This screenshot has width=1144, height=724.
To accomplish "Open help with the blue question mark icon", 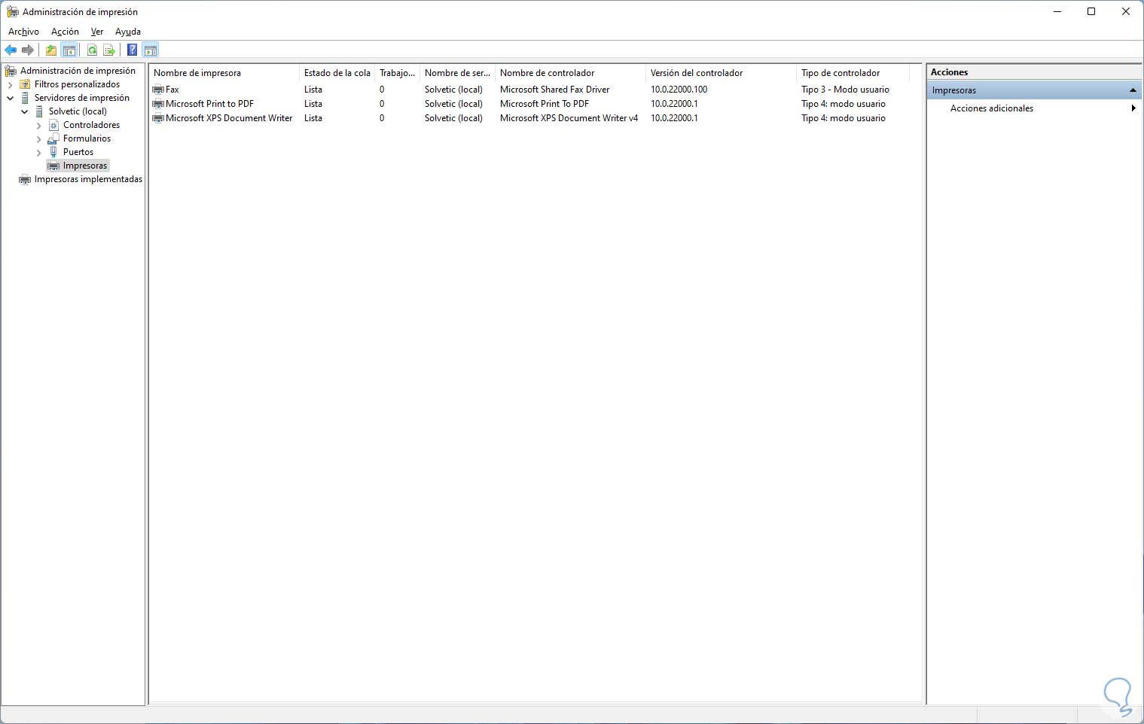I will point(133,50).
